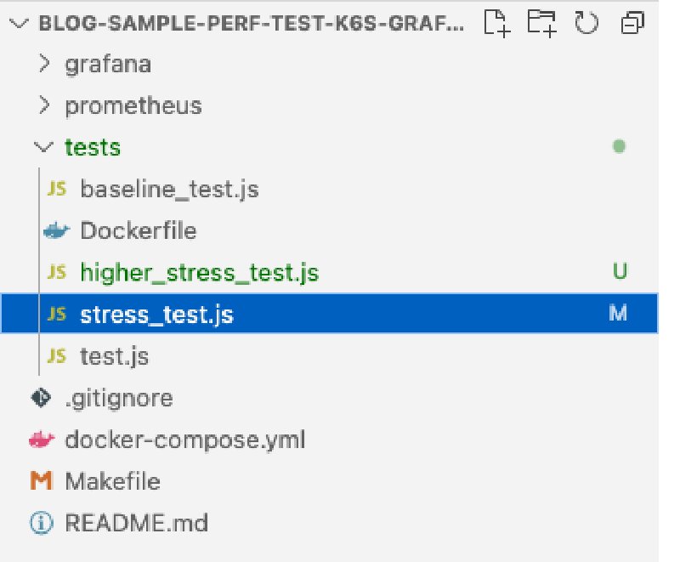
Task: Open test.js file
Action: (115, 356)
